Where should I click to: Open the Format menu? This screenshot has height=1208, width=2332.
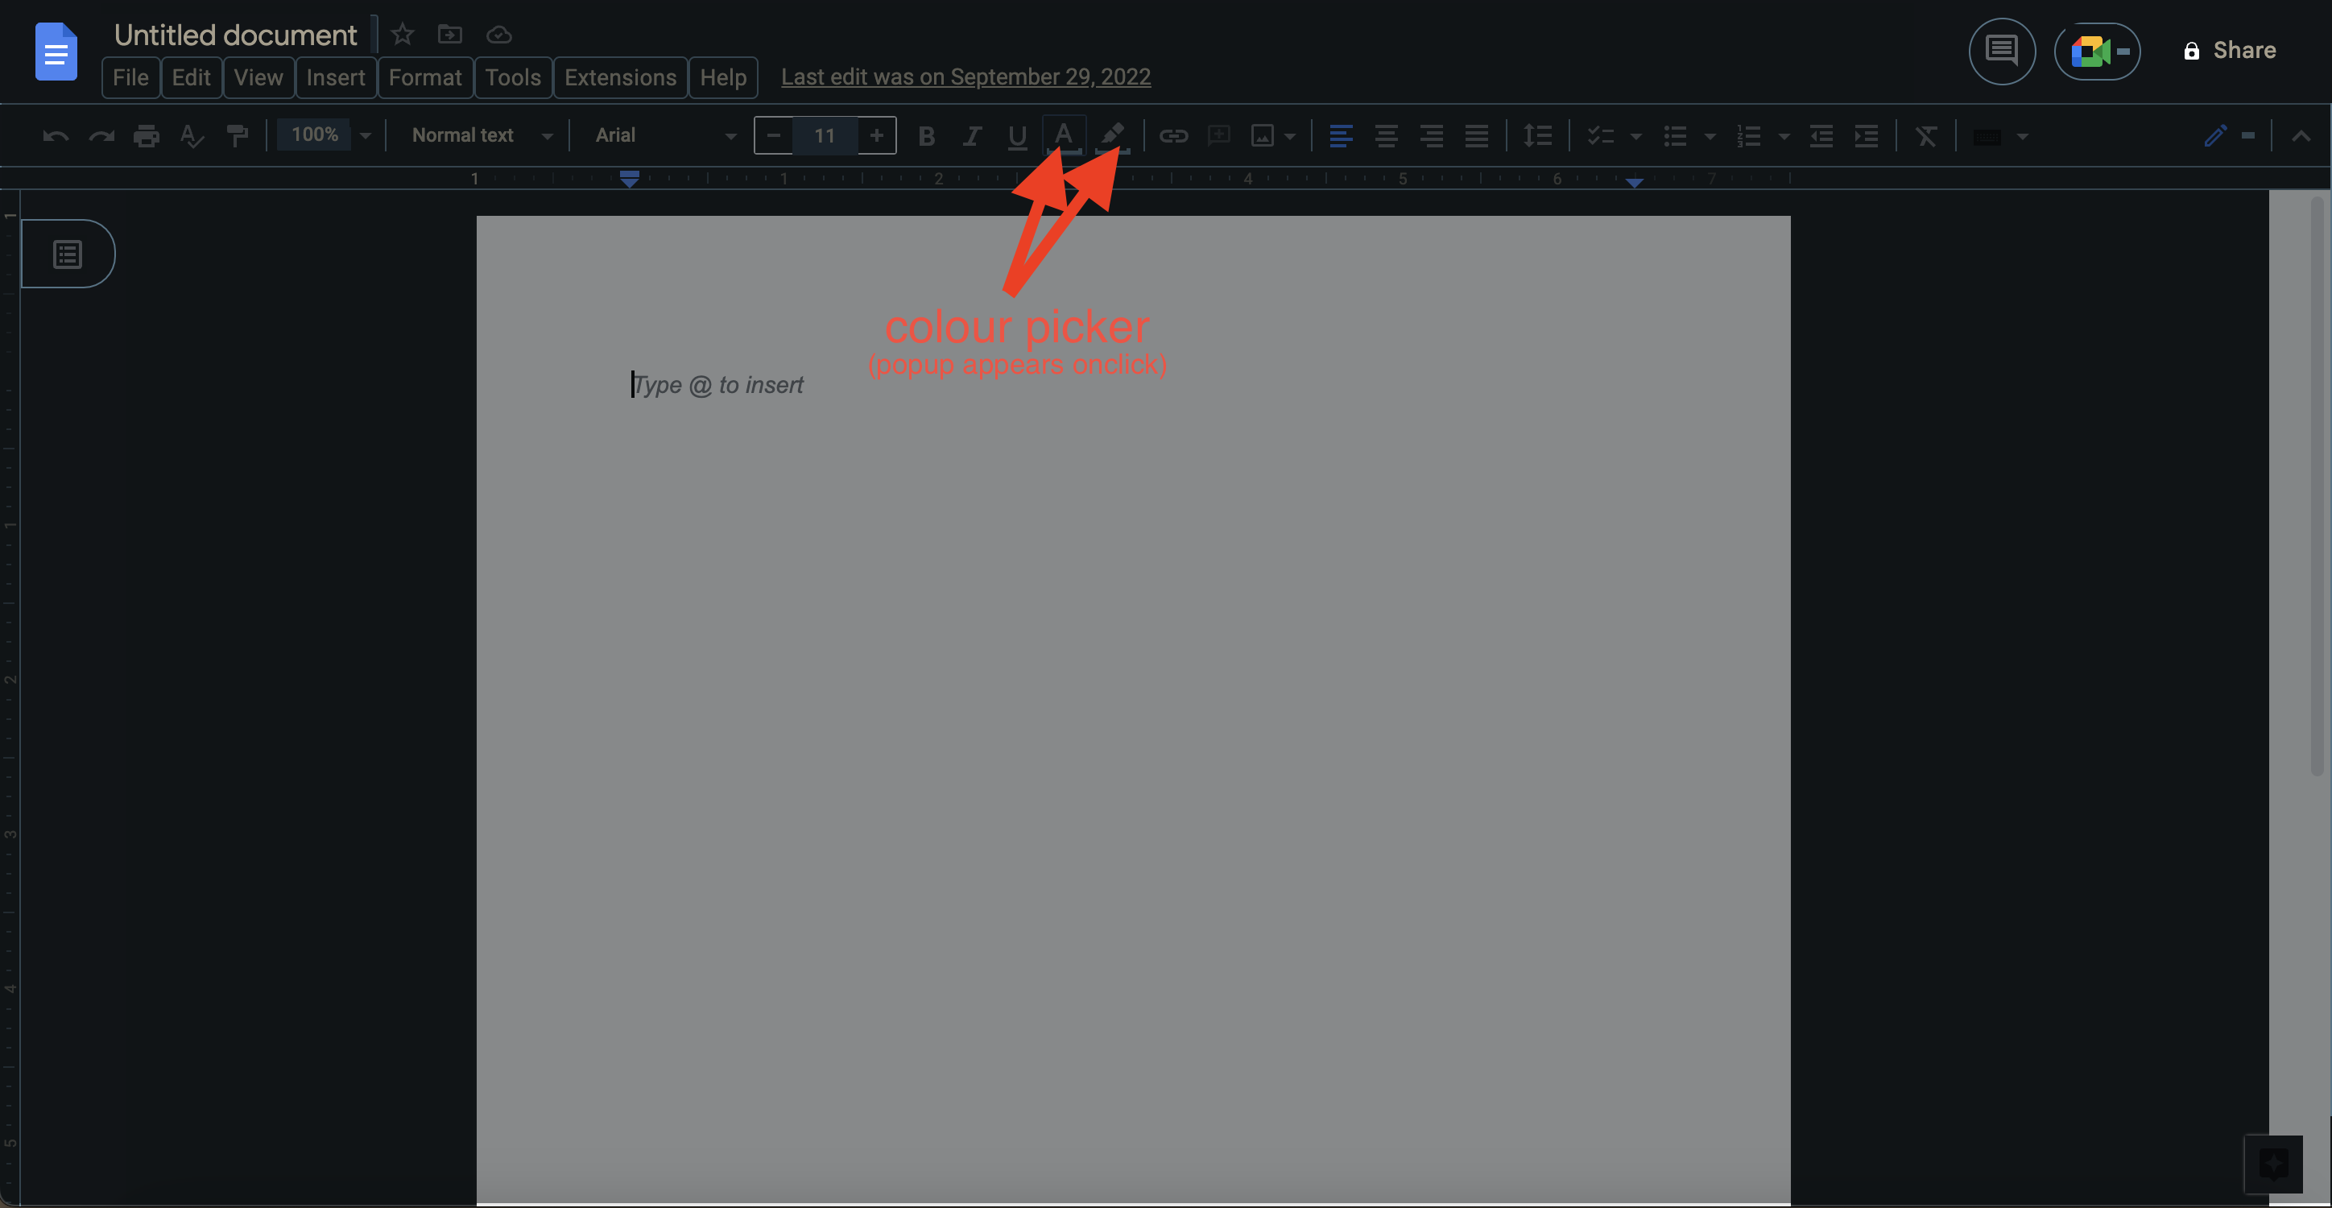(424, 77)
